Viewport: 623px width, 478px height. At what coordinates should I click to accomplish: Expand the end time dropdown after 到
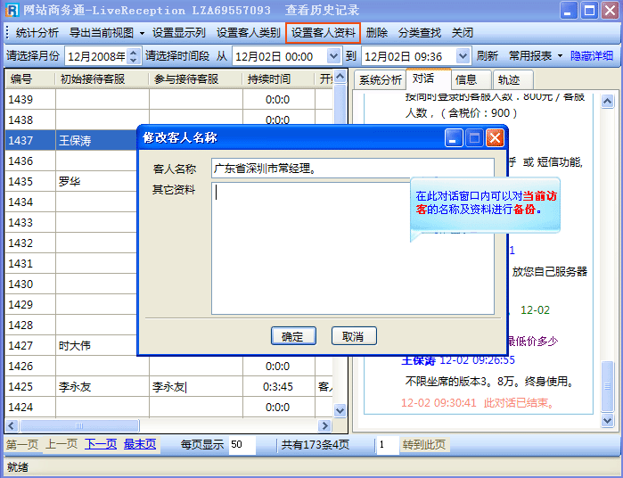[462, 56]
